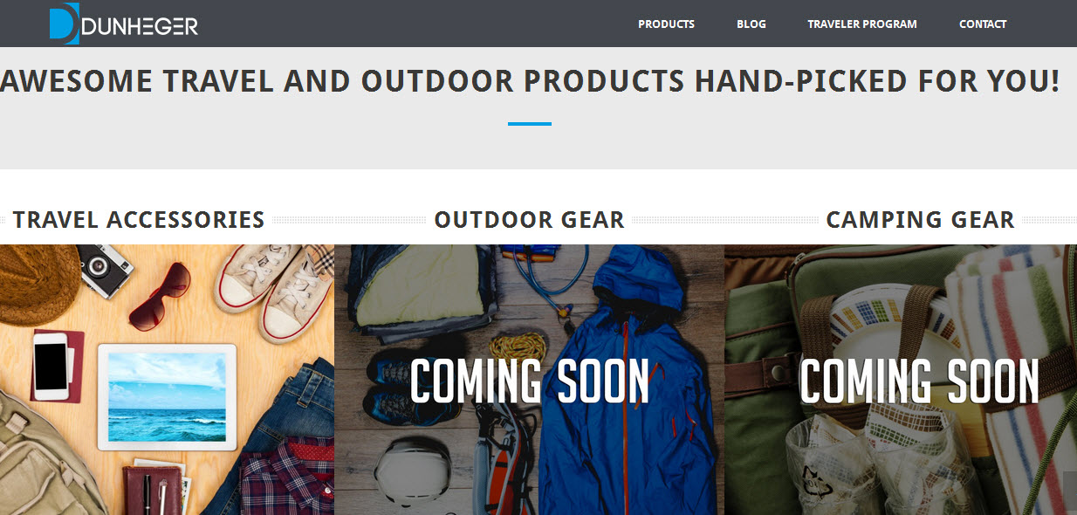The height and width of the screenshot is (515, 1077).
Task: Click the vintage camera in travel image
Action: (105, 267)
